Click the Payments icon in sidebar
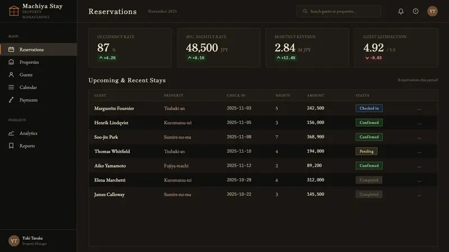449x252 pixels. pyautogui.click(x=11, y=100)
